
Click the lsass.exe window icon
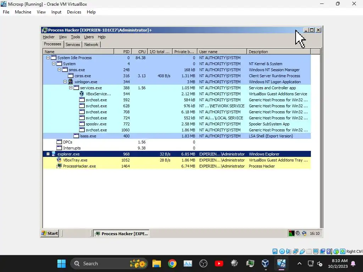pyautogui.click(x=76, y=136)
